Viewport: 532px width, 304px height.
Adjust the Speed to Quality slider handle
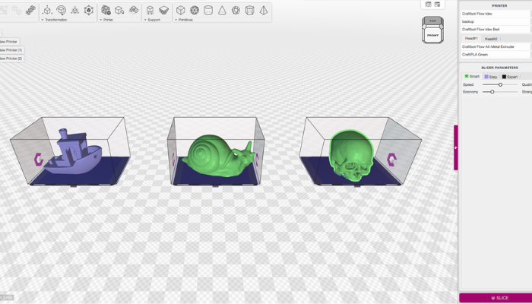click(500, 84)
